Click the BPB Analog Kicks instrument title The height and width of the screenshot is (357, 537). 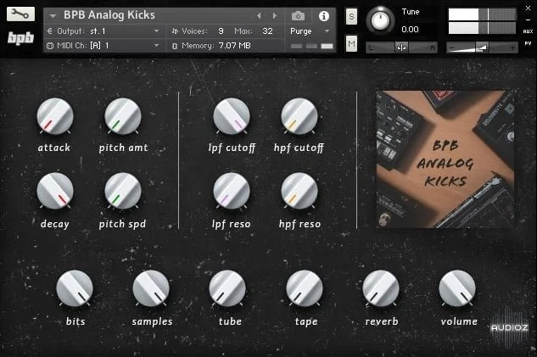point(109,15)
